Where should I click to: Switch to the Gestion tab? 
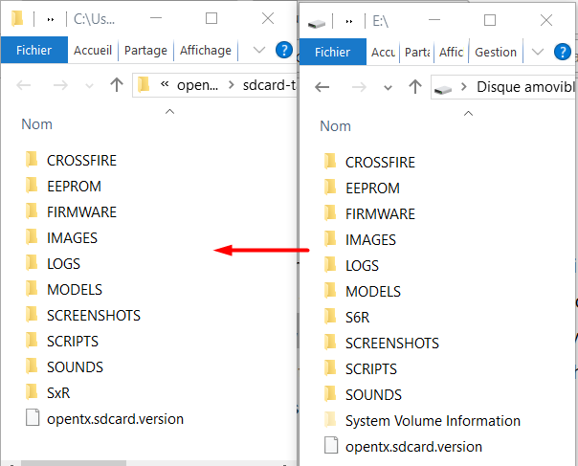496,53
